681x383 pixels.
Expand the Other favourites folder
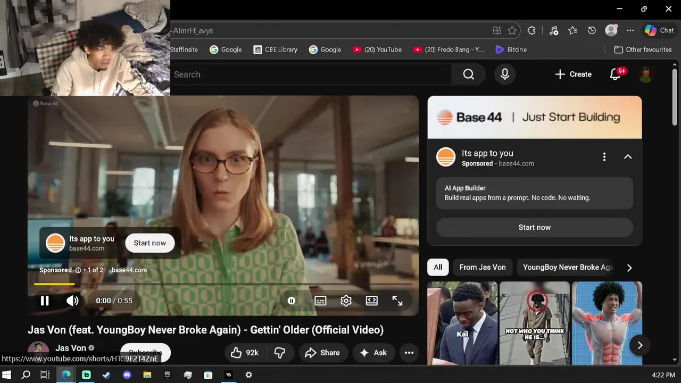pos(642,49)
